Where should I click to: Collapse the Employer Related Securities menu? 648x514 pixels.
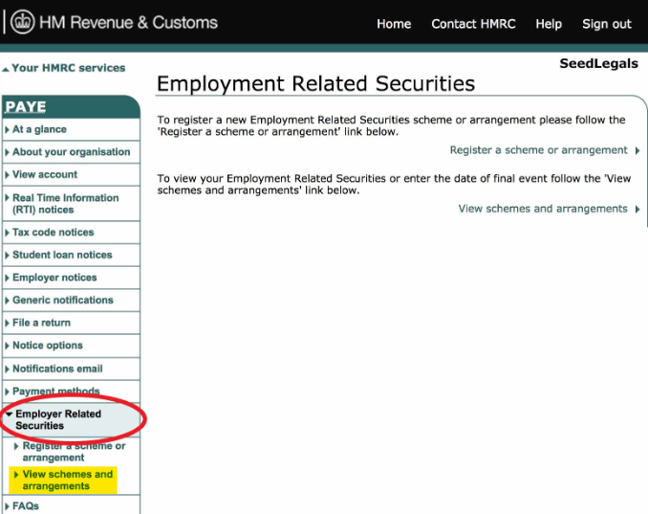click(57, 420)
